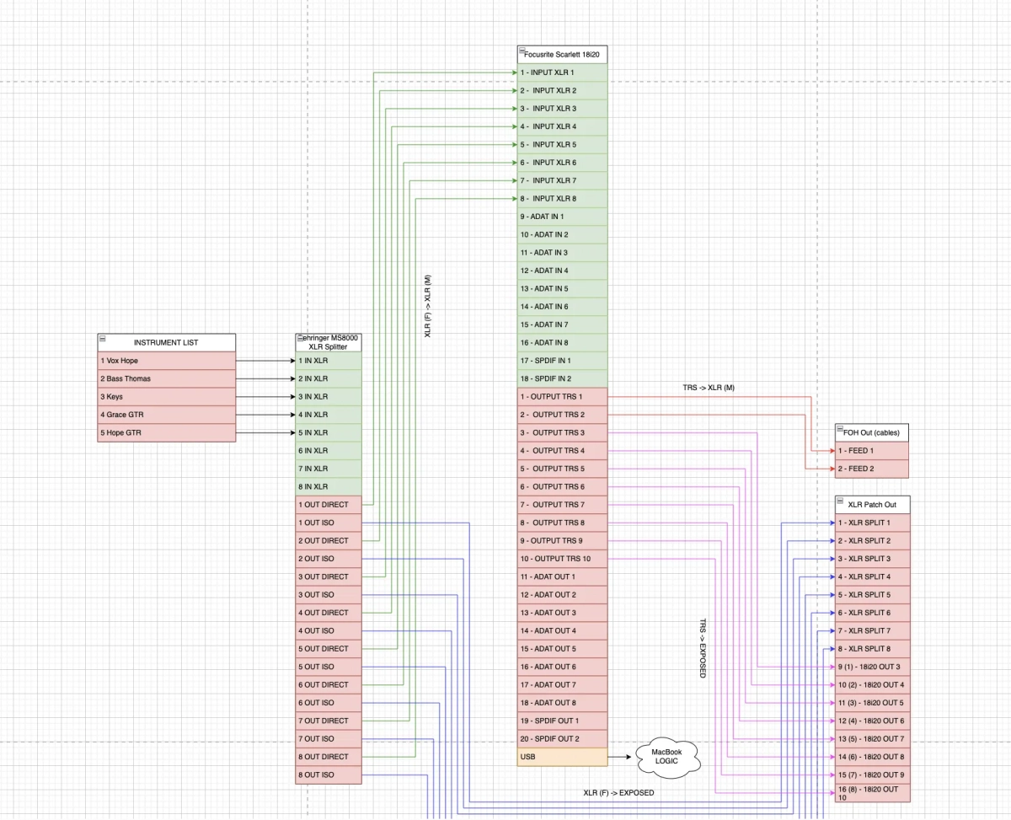This screenshot has height=820, width=1011.
Task: Select the 1 - INPUT XLR 1 row
Action: 562,72
